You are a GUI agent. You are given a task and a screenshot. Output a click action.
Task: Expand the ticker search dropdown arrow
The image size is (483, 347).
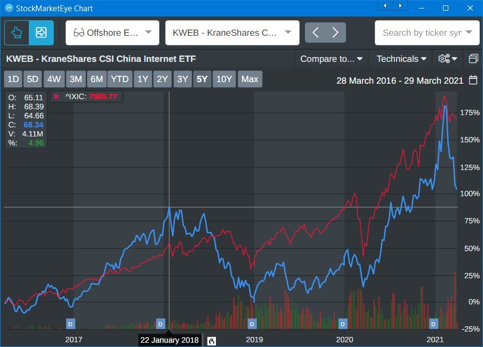coord(469,33)
